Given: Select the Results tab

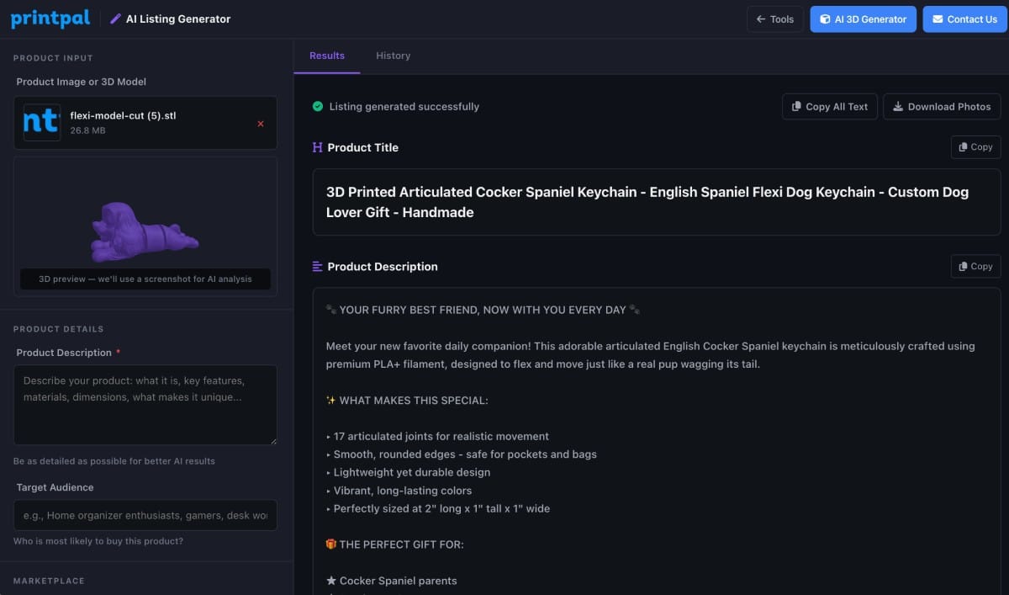Looking at the screenshot, I should (x=327, y=56).
